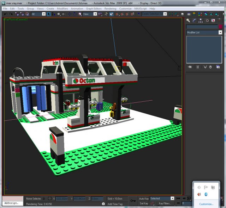226x208 pixels.
Task: Open the Rendering menu
Action: tap(110, 8)
